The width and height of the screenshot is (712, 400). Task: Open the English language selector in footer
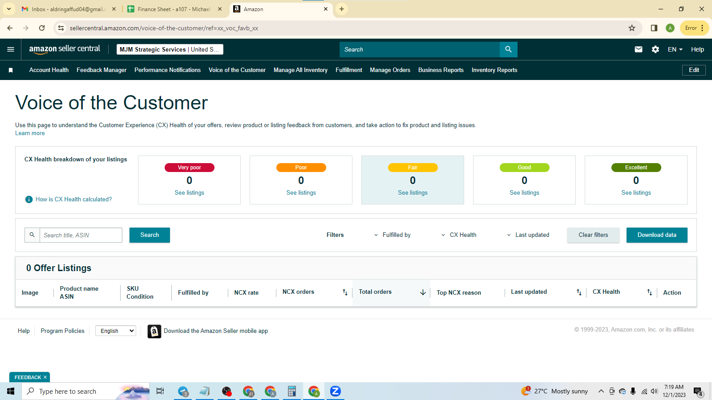tap(116, 331)
